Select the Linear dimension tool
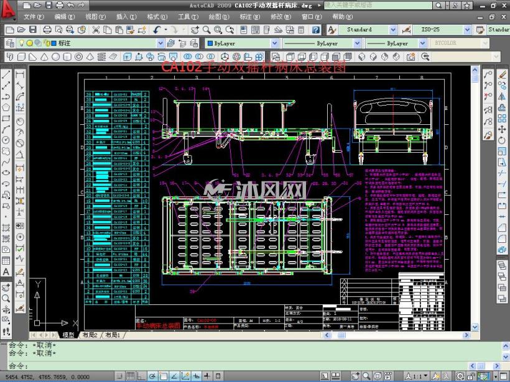This screenshot has height=382, width=510. 20,75
